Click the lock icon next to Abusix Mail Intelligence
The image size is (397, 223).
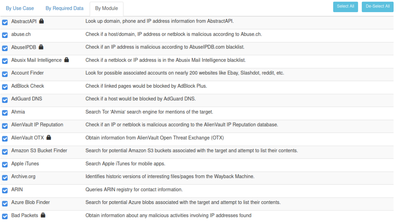pyautogui.click(x=67, y=60)
